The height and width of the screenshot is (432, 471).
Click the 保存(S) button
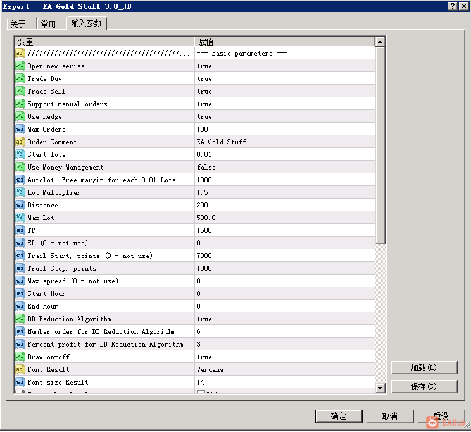424,386
